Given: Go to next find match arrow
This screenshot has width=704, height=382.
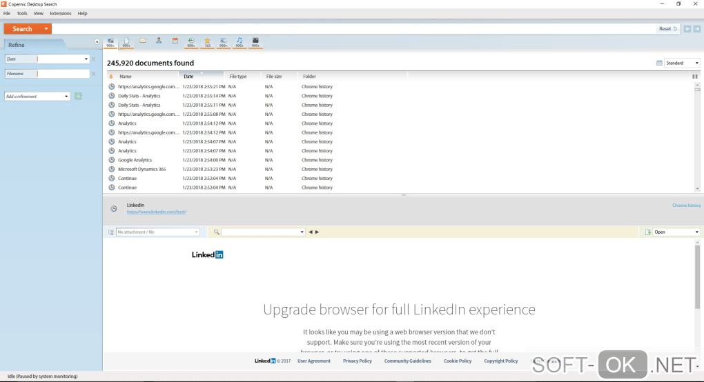Looking at the screenshot, I should pyautogui.click(x=317, y=232).
